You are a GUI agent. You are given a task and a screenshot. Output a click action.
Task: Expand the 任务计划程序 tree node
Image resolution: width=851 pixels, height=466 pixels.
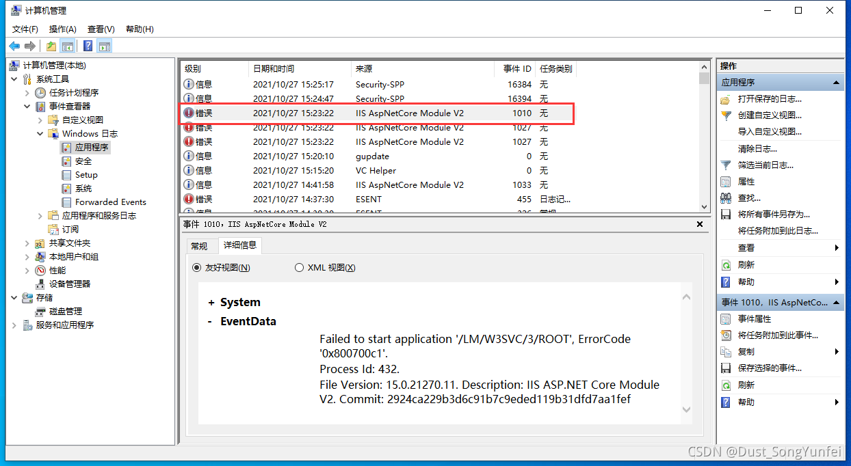point(27,93)
